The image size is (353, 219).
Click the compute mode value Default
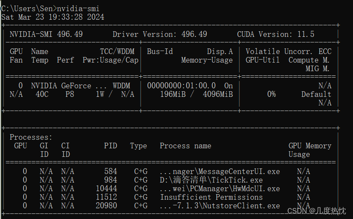point(316,94)
